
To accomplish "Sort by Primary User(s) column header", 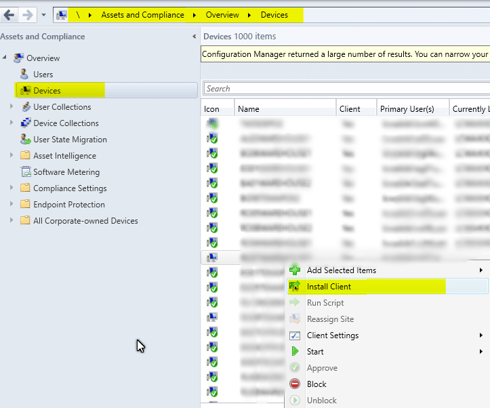I will coord(413,108).
